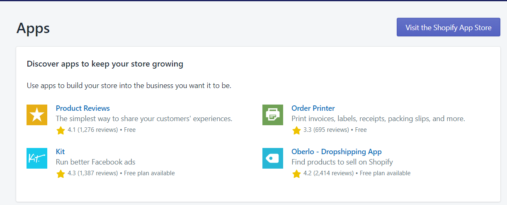Click the rating star beside 3.3 reviews
The width and height of the screenshot is (507, 205).
pyautogui.click(x=296, y=130)
